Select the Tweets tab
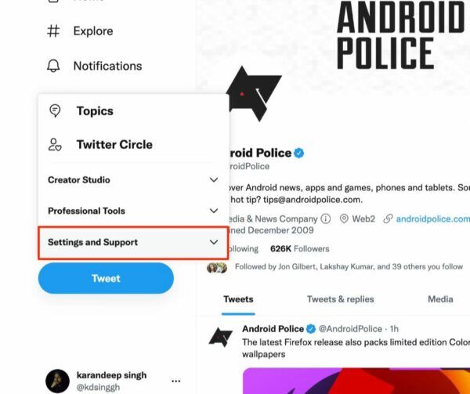This screenshot has height=394, width=470. tap(238, 299)
